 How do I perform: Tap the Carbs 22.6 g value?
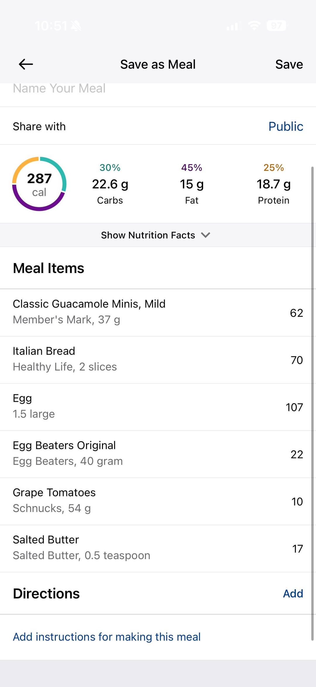110,184
